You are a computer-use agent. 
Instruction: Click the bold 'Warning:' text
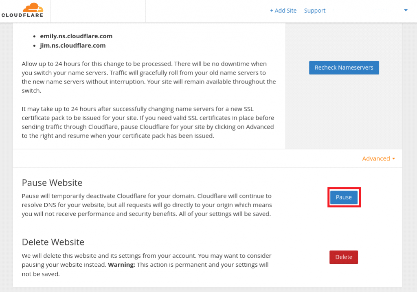(121, 265)
